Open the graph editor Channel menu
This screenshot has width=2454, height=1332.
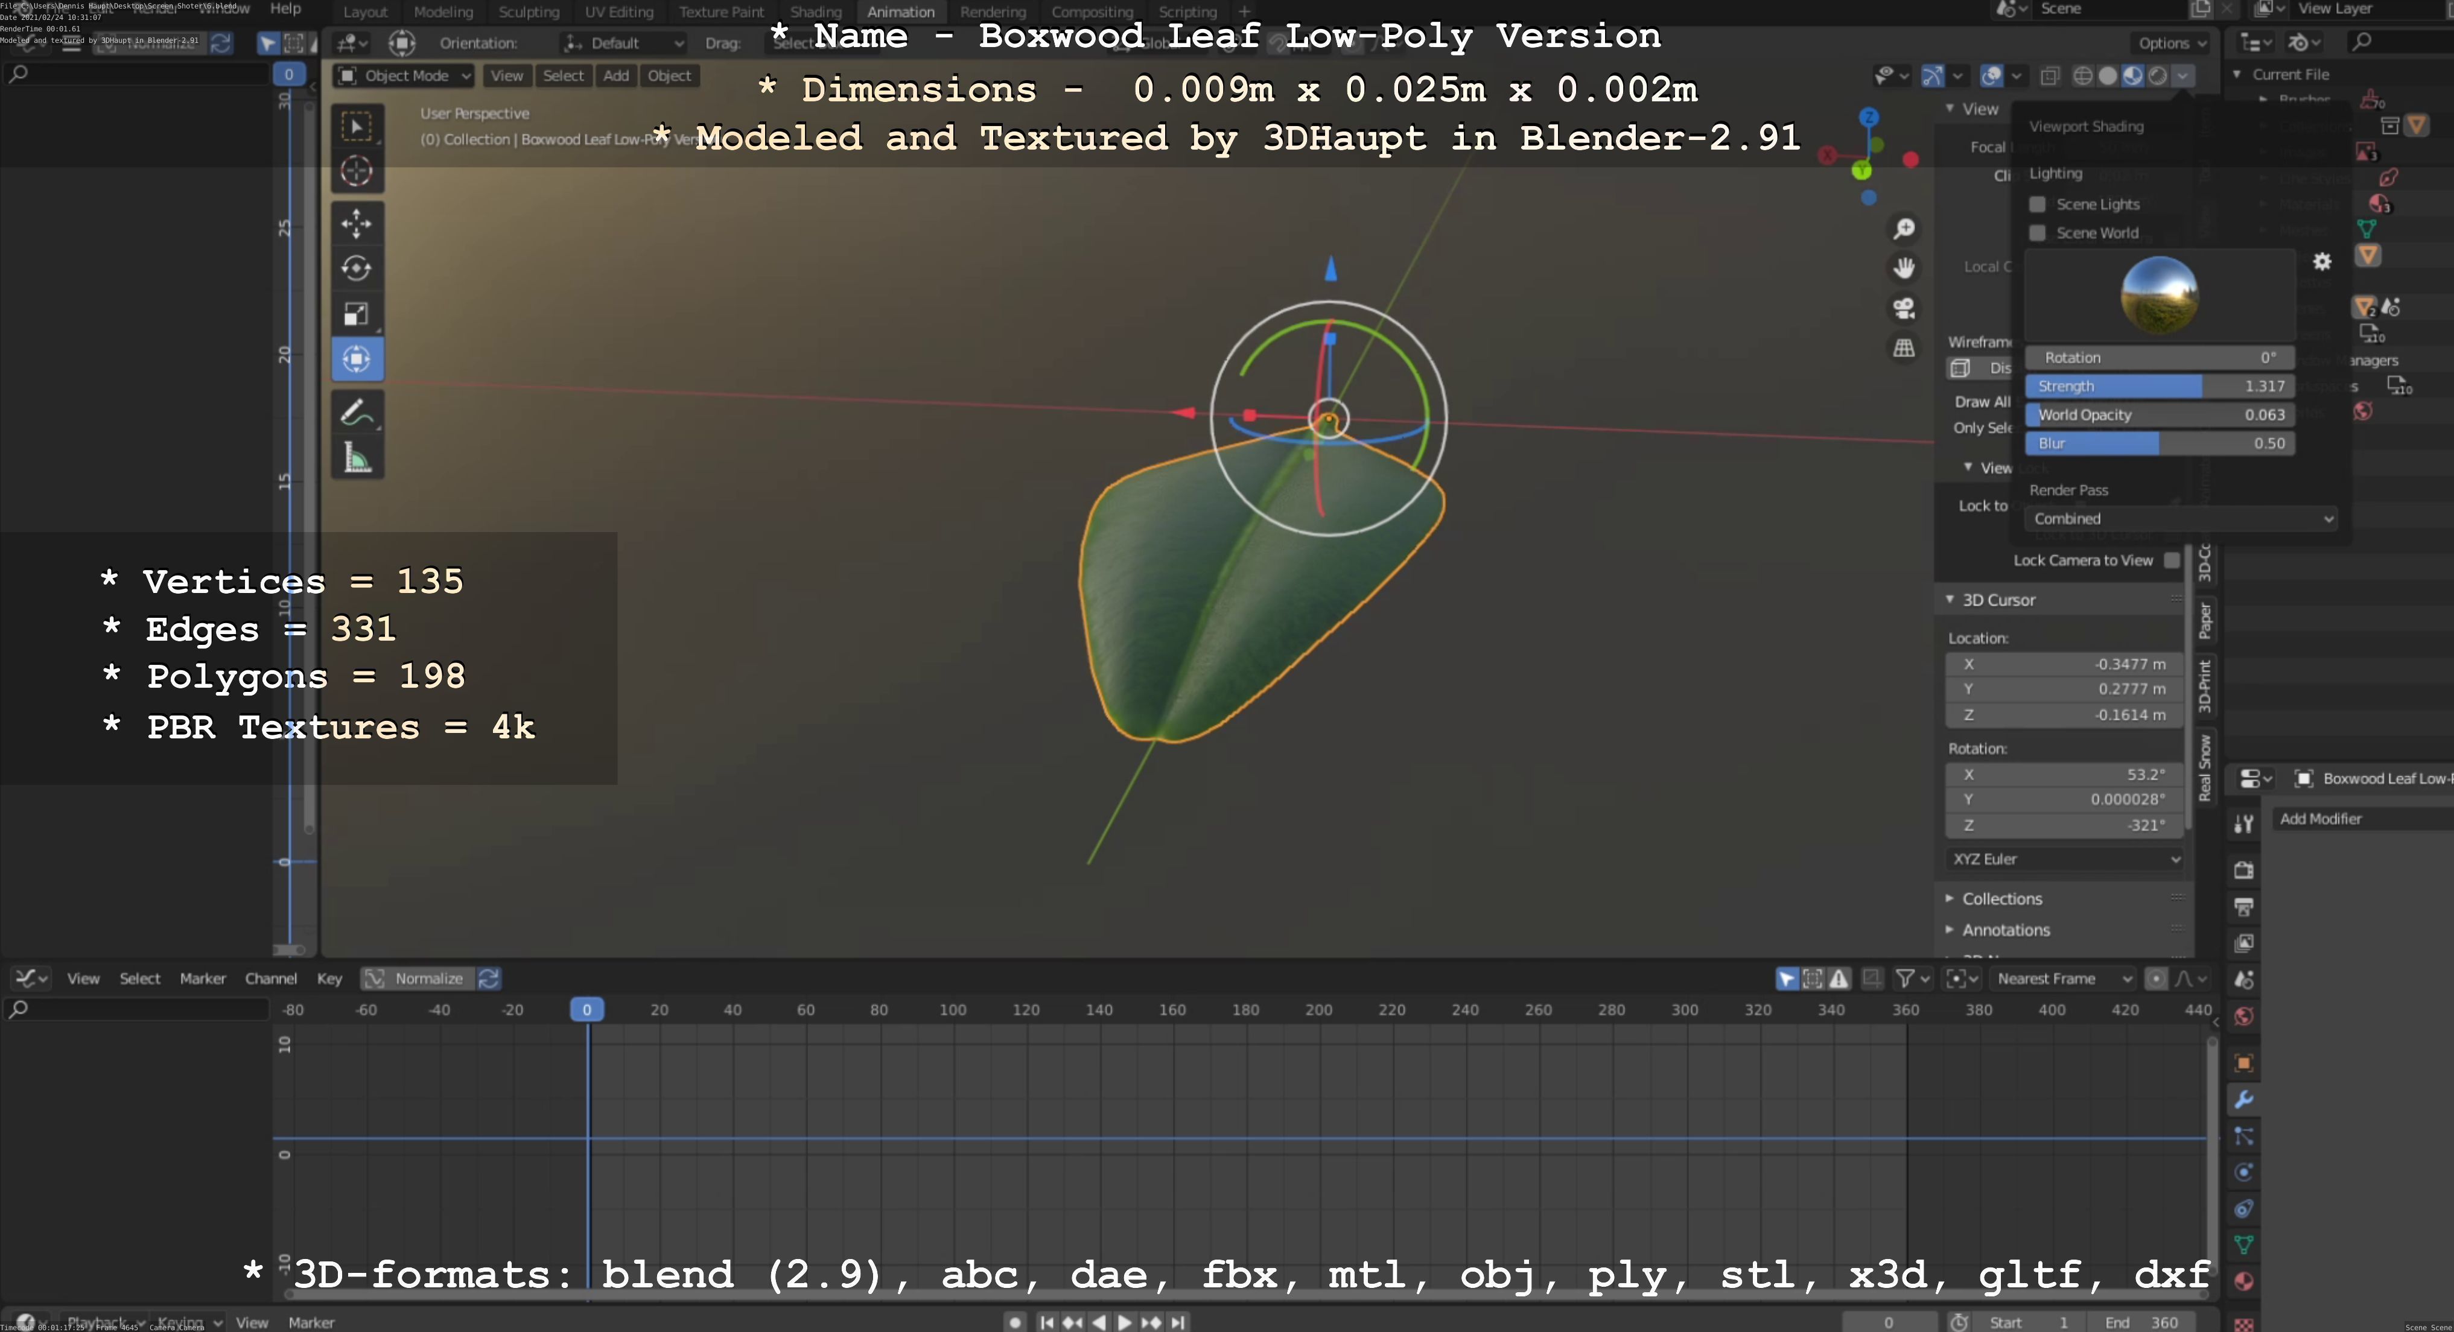[270, 978]
